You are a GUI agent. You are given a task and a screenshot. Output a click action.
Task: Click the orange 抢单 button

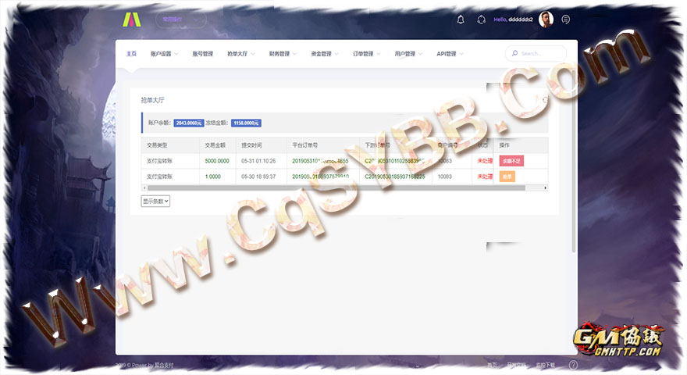point(507,177)
